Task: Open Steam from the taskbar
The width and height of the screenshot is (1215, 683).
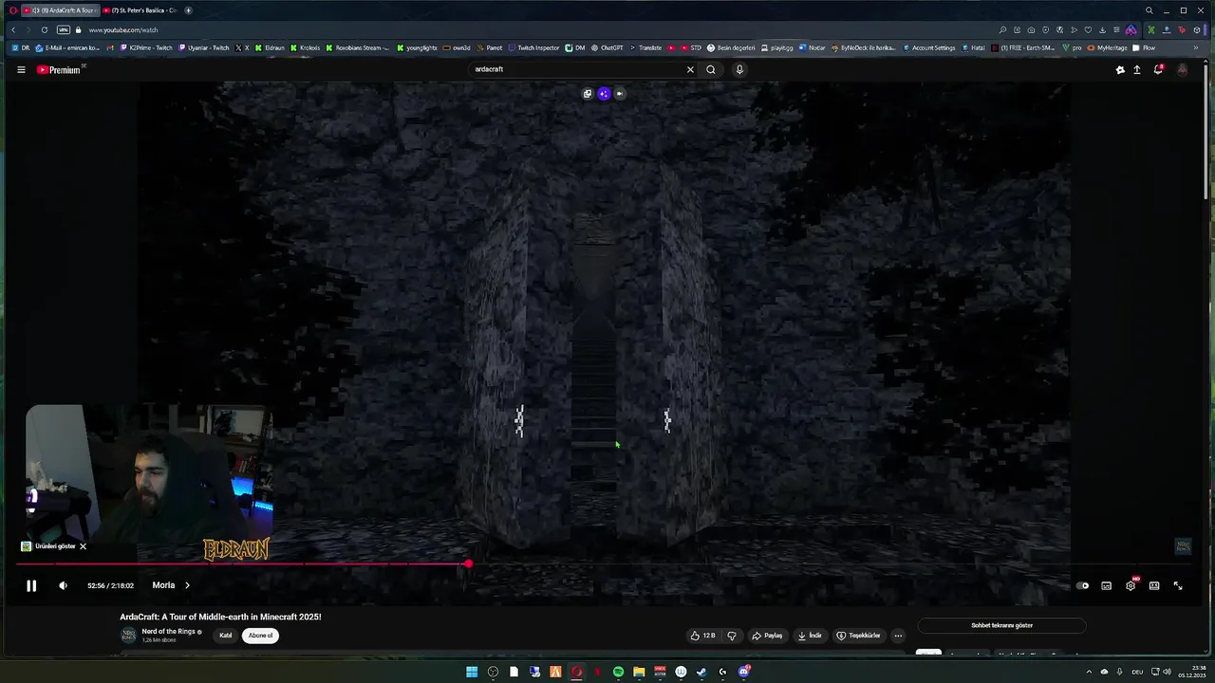Action: (701, 672)
